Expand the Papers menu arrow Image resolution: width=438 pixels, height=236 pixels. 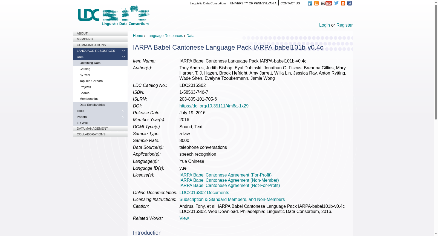123,117
